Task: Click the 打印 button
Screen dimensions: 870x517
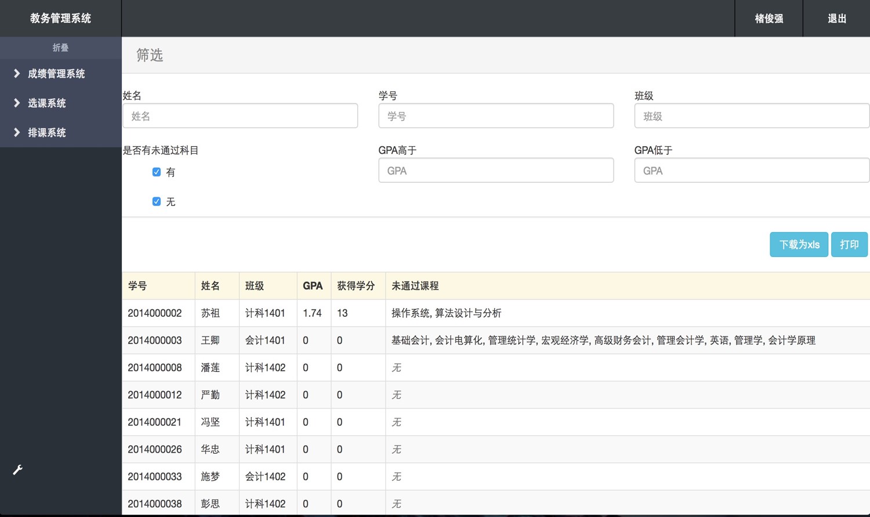Action: (849, 244)
